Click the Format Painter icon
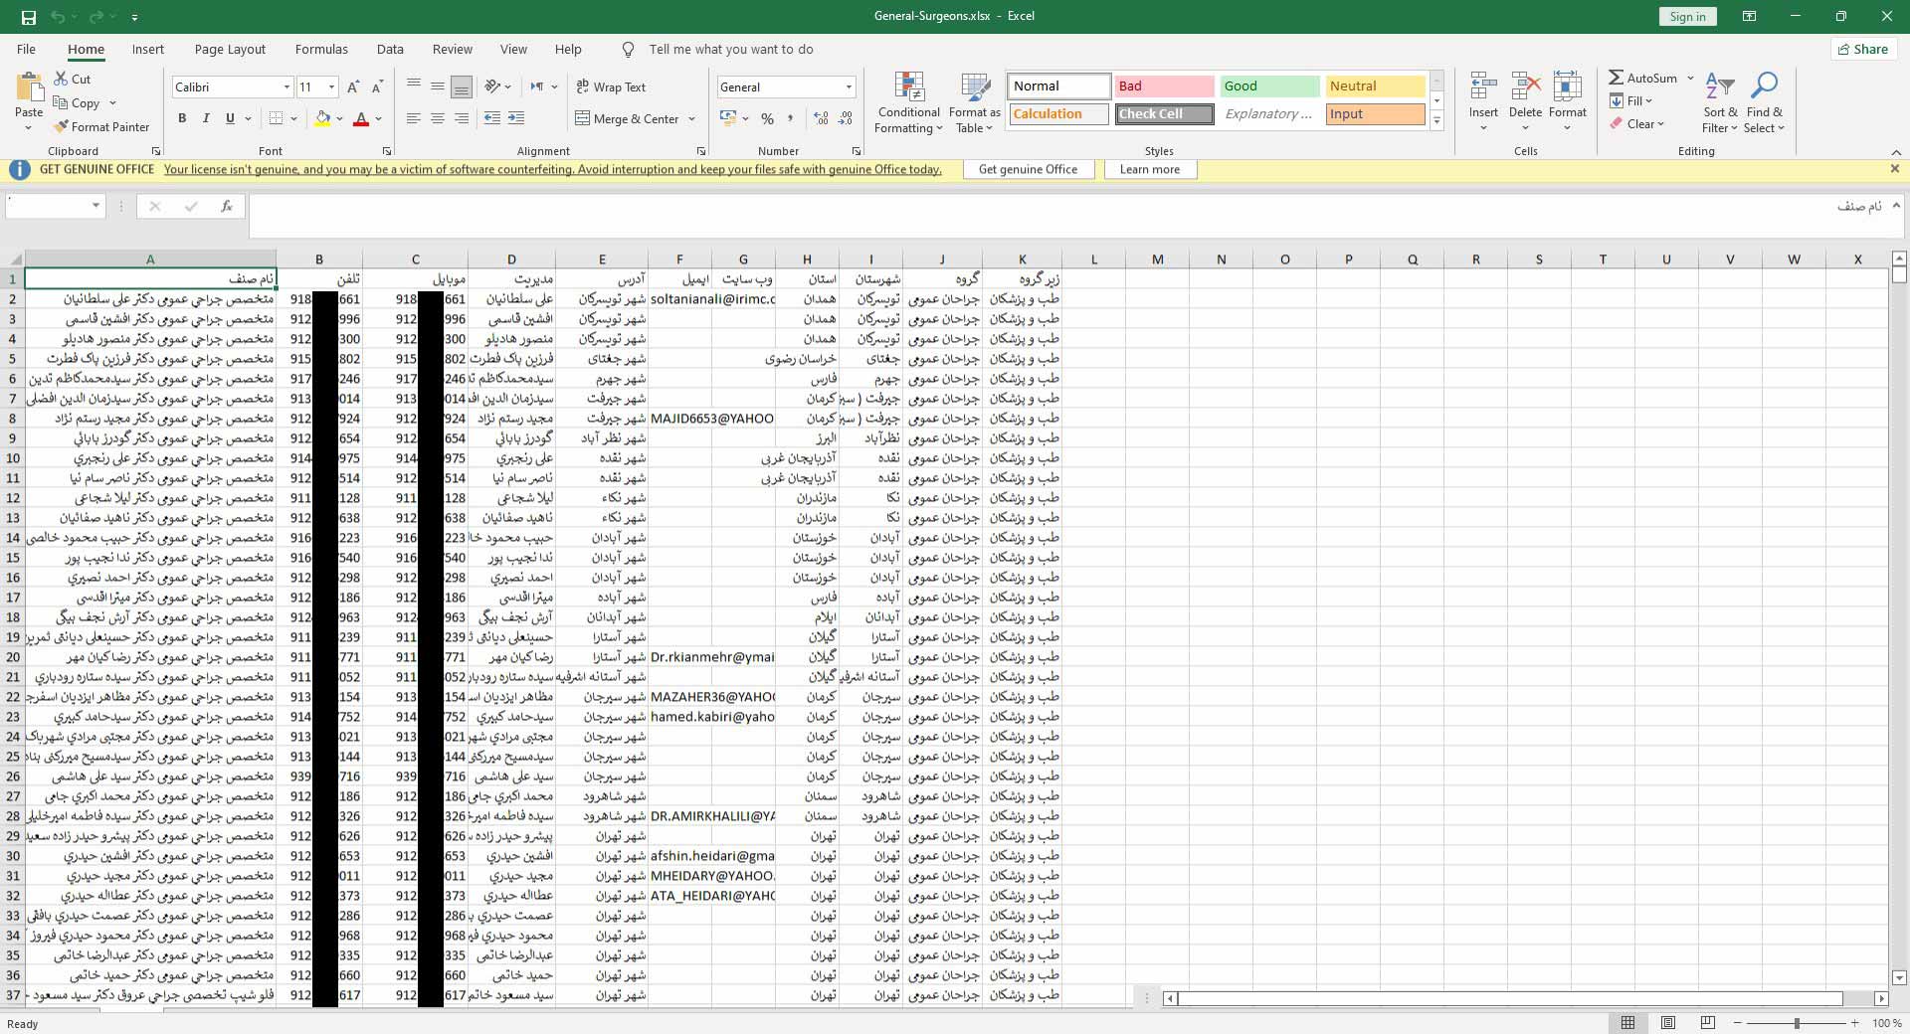 pyautogui.click(x=62, y=127)
